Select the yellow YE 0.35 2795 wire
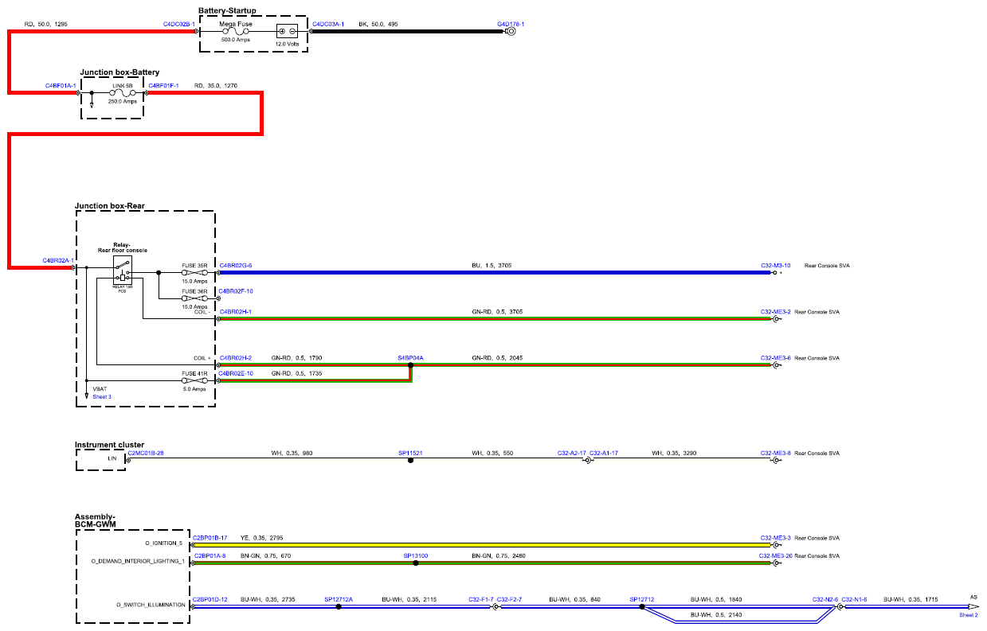The height and width of the screenshot is (631, 987). click(x=494, y=545)
